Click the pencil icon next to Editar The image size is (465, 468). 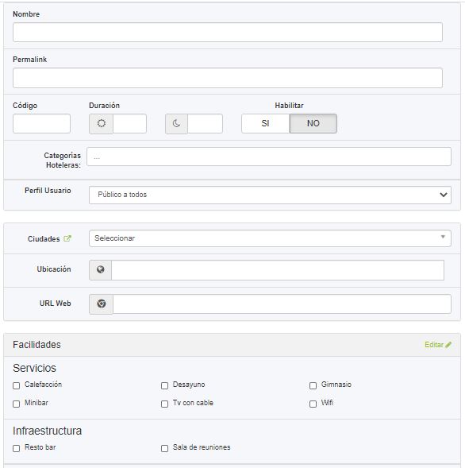(x=448, y=345)
